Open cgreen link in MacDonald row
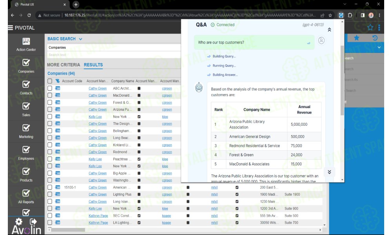Screen dimensions: 392x235 tap(167, 96)
